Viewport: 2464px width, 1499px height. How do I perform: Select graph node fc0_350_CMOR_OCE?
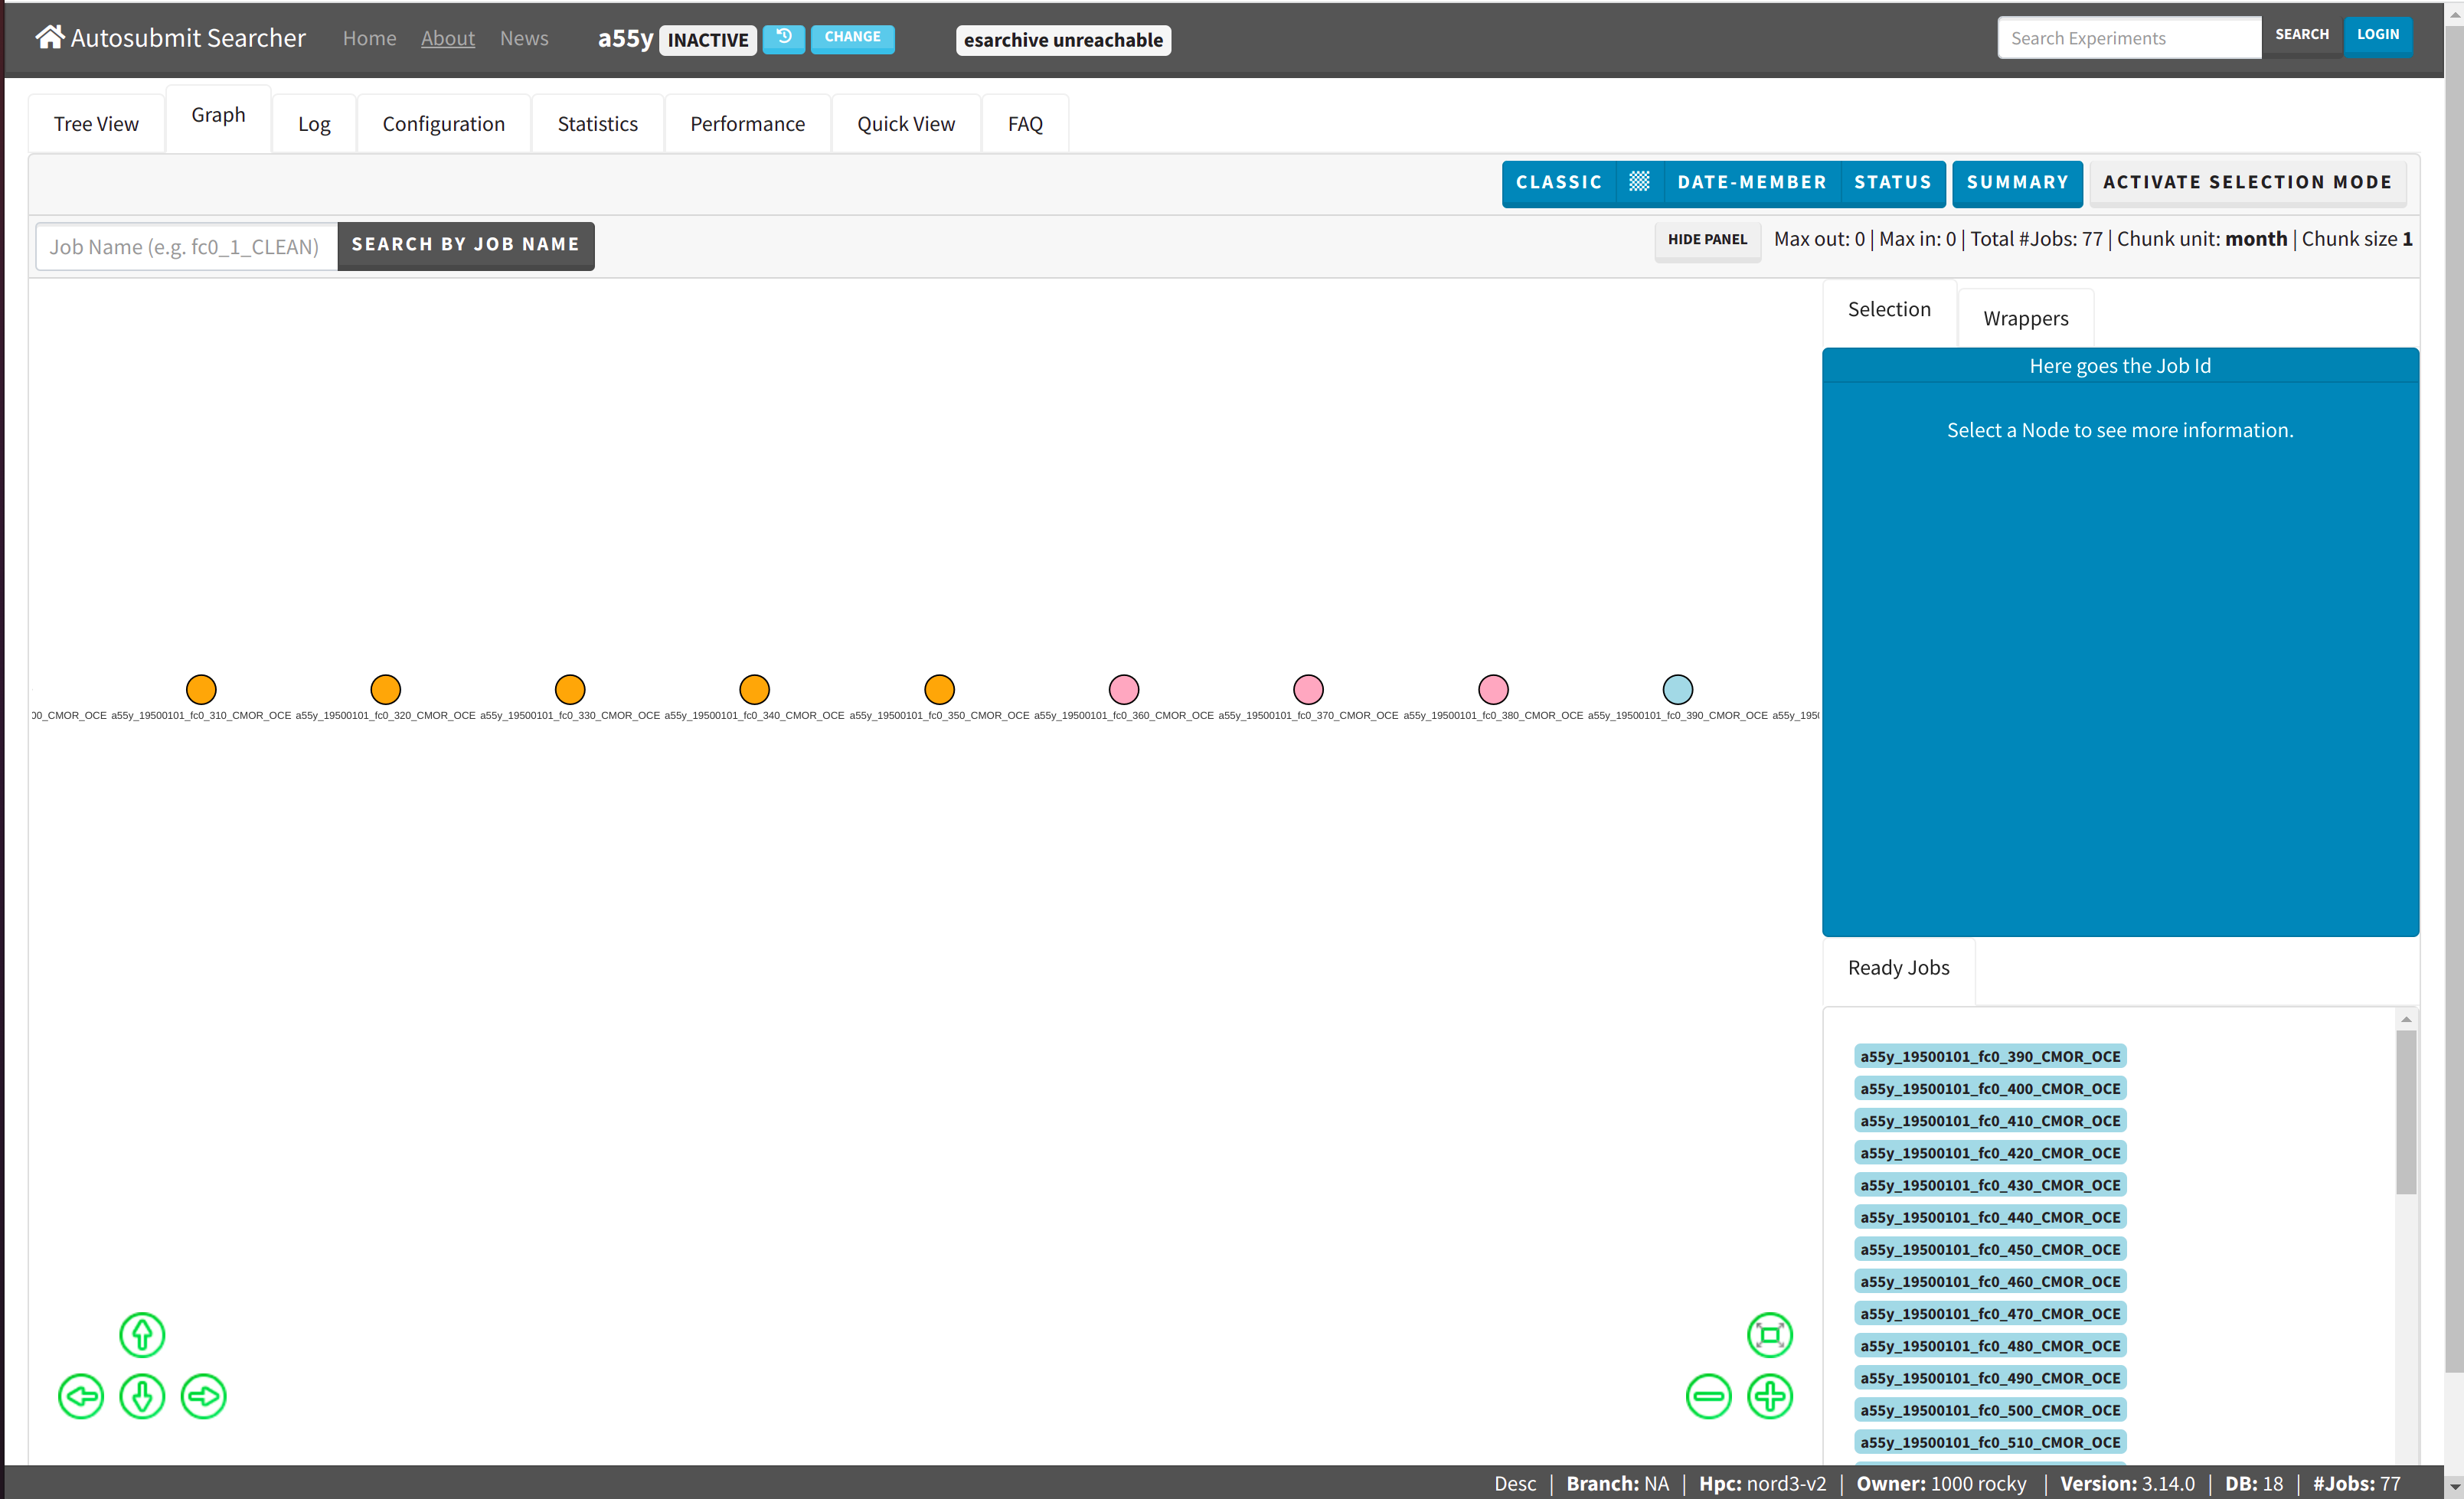pyautogui.click(x=939, y=689)
